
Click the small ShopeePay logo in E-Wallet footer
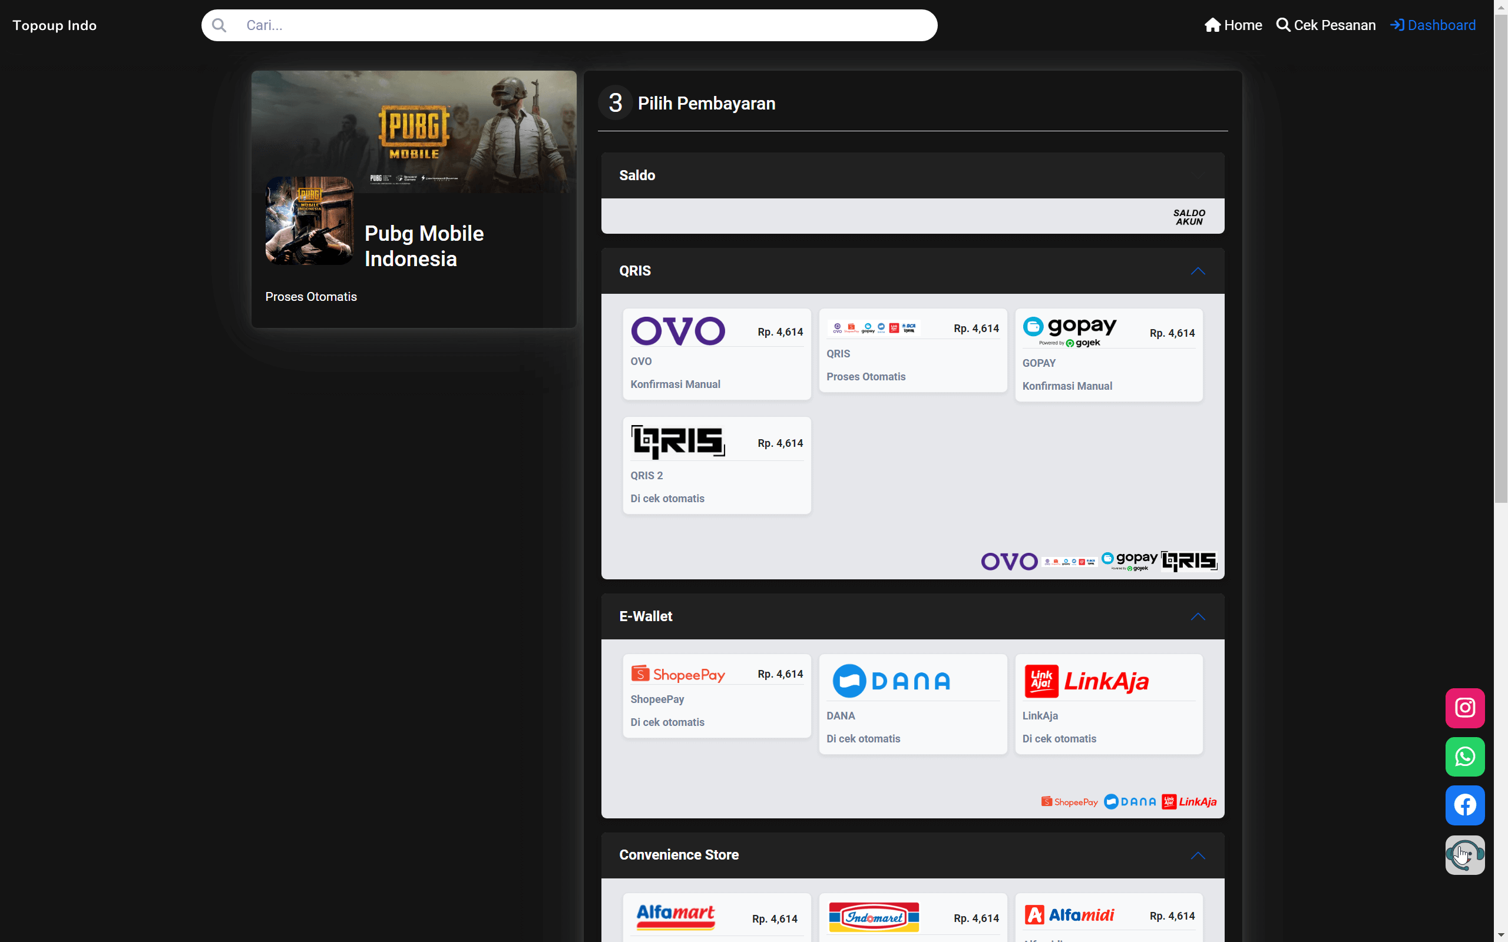click(1069, 802)
